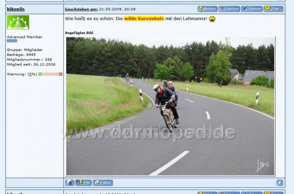
Task: Click the Melden report button
Action: [207, 9]
